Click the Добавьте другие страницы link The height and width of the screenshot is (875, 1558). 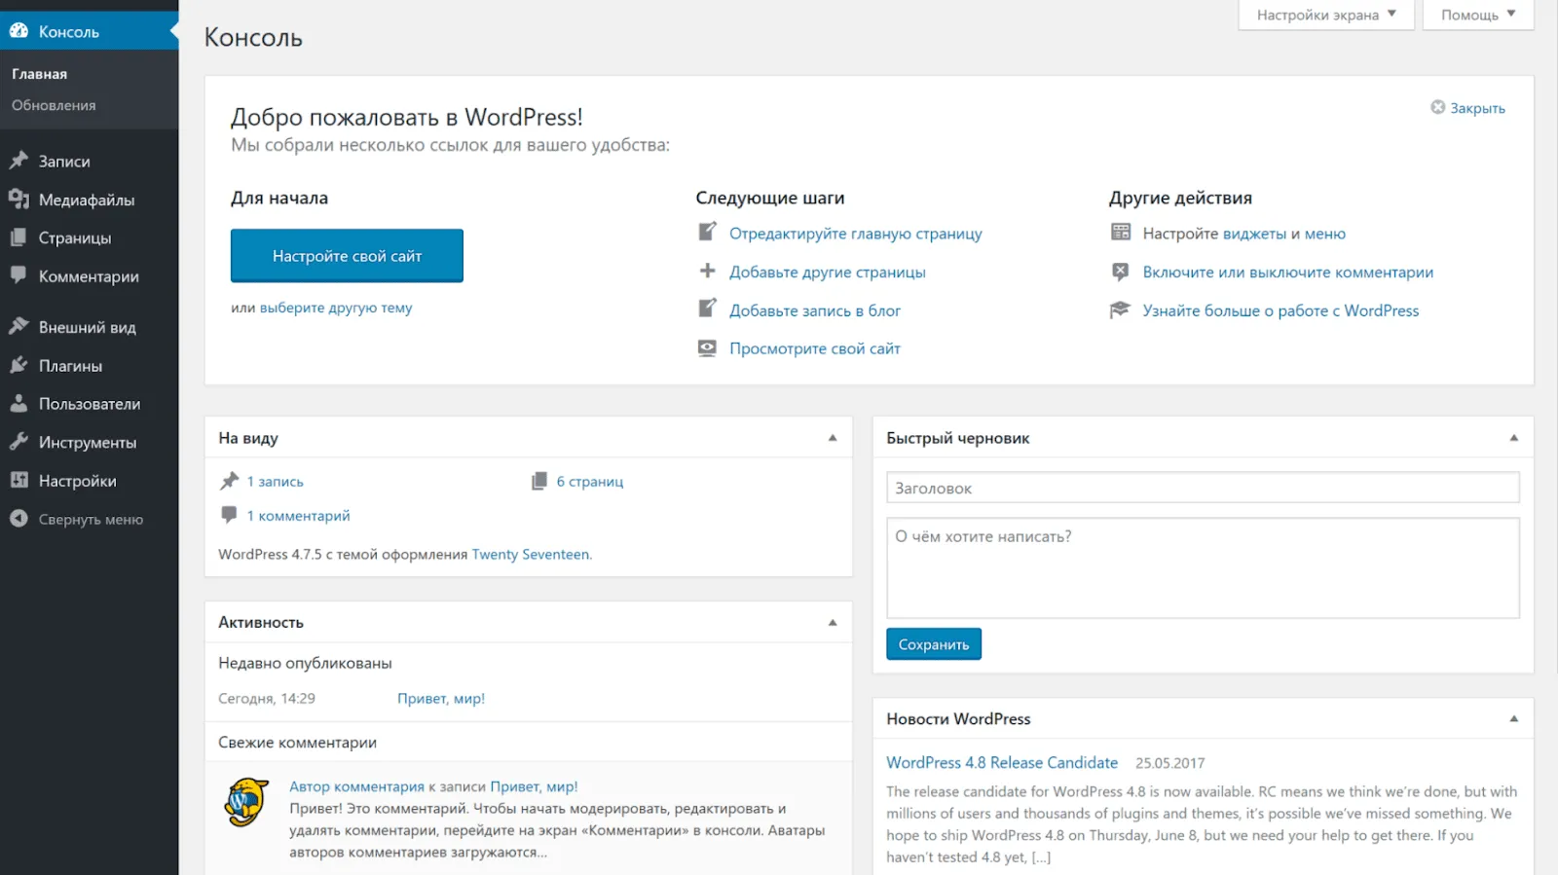(828, 272)
